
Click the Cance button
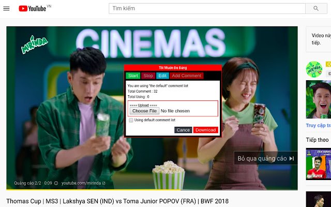(183, 130)
